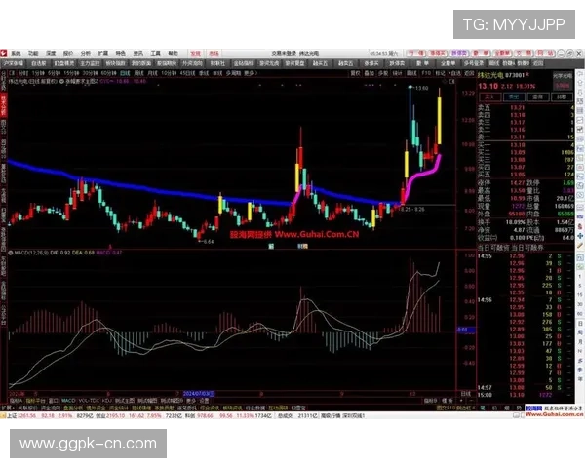Screen dimensions: 585x468
Task: Select 沪深涨幅 in the toolbar
Action: 13,63
